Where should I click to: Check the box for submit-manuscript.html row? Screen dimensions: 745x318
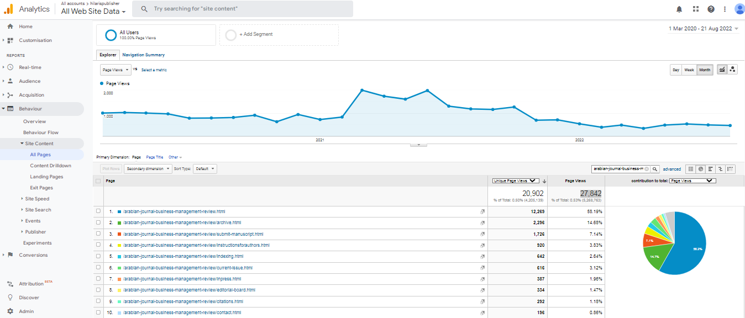click(x=98, y=234)
